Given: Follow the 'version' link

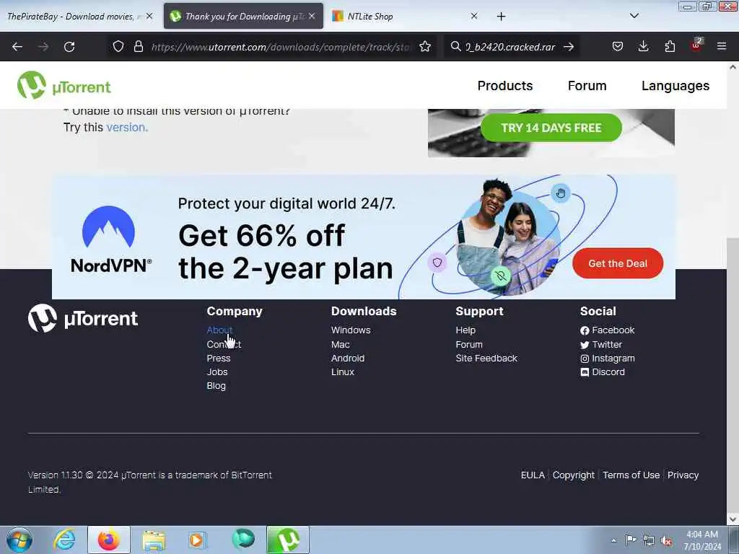Looking at the screenshot, I should (127, 127).
